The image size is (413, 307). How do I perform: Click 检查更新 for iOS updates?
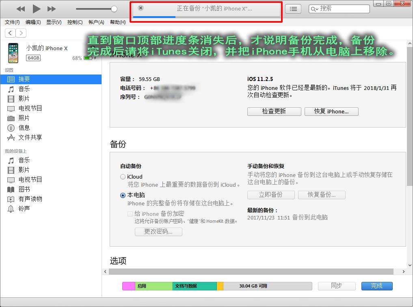click(274, 111)
